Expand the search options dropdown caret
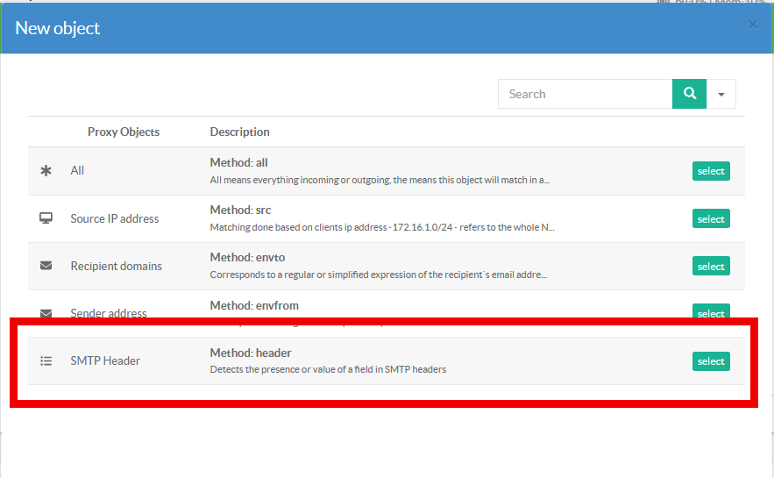The image size is (774, 478). point(721,94)
